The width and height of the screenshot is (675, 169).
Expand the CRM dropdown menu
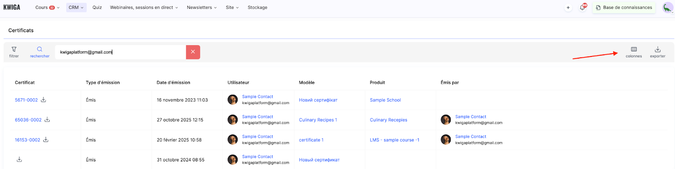[x=76, y=8]
